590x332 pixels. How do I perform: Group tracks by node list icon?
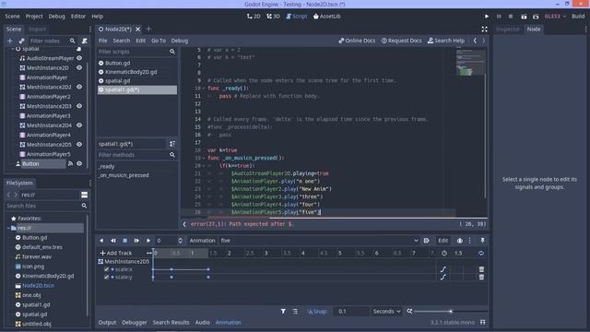pos(295,312)
